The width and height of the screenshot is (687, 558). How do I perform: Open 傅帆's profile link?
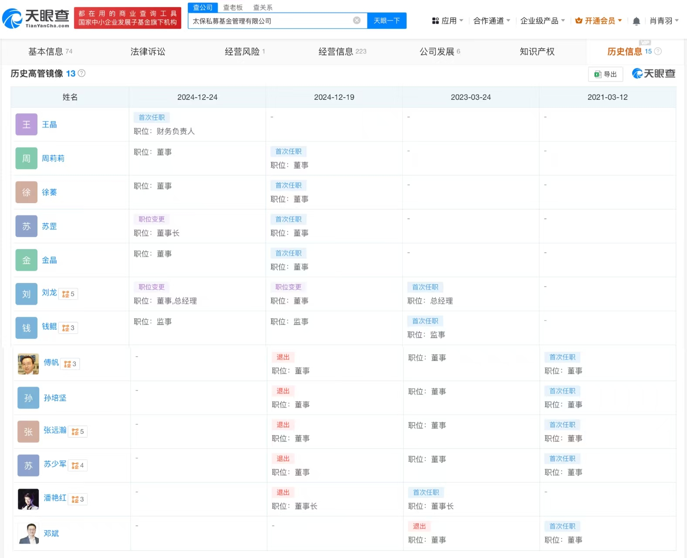click(51, 363)
